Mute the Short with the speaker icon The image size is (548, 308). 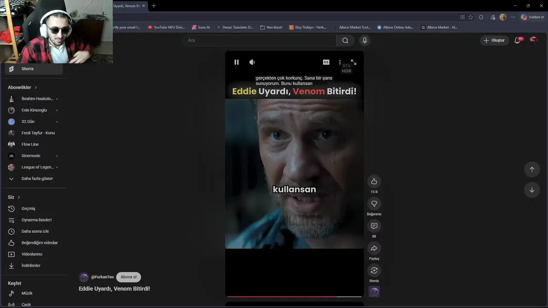(x=252, y=62)
